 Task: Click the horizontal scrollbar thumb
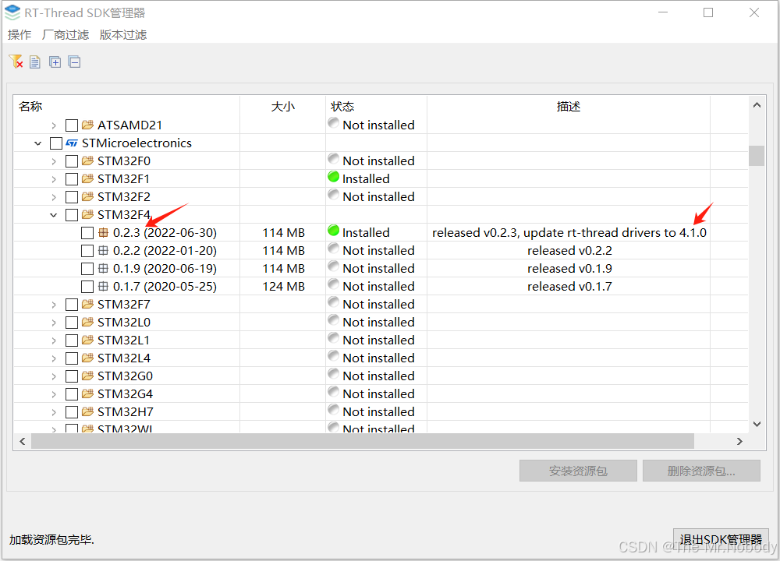point(363,441)
